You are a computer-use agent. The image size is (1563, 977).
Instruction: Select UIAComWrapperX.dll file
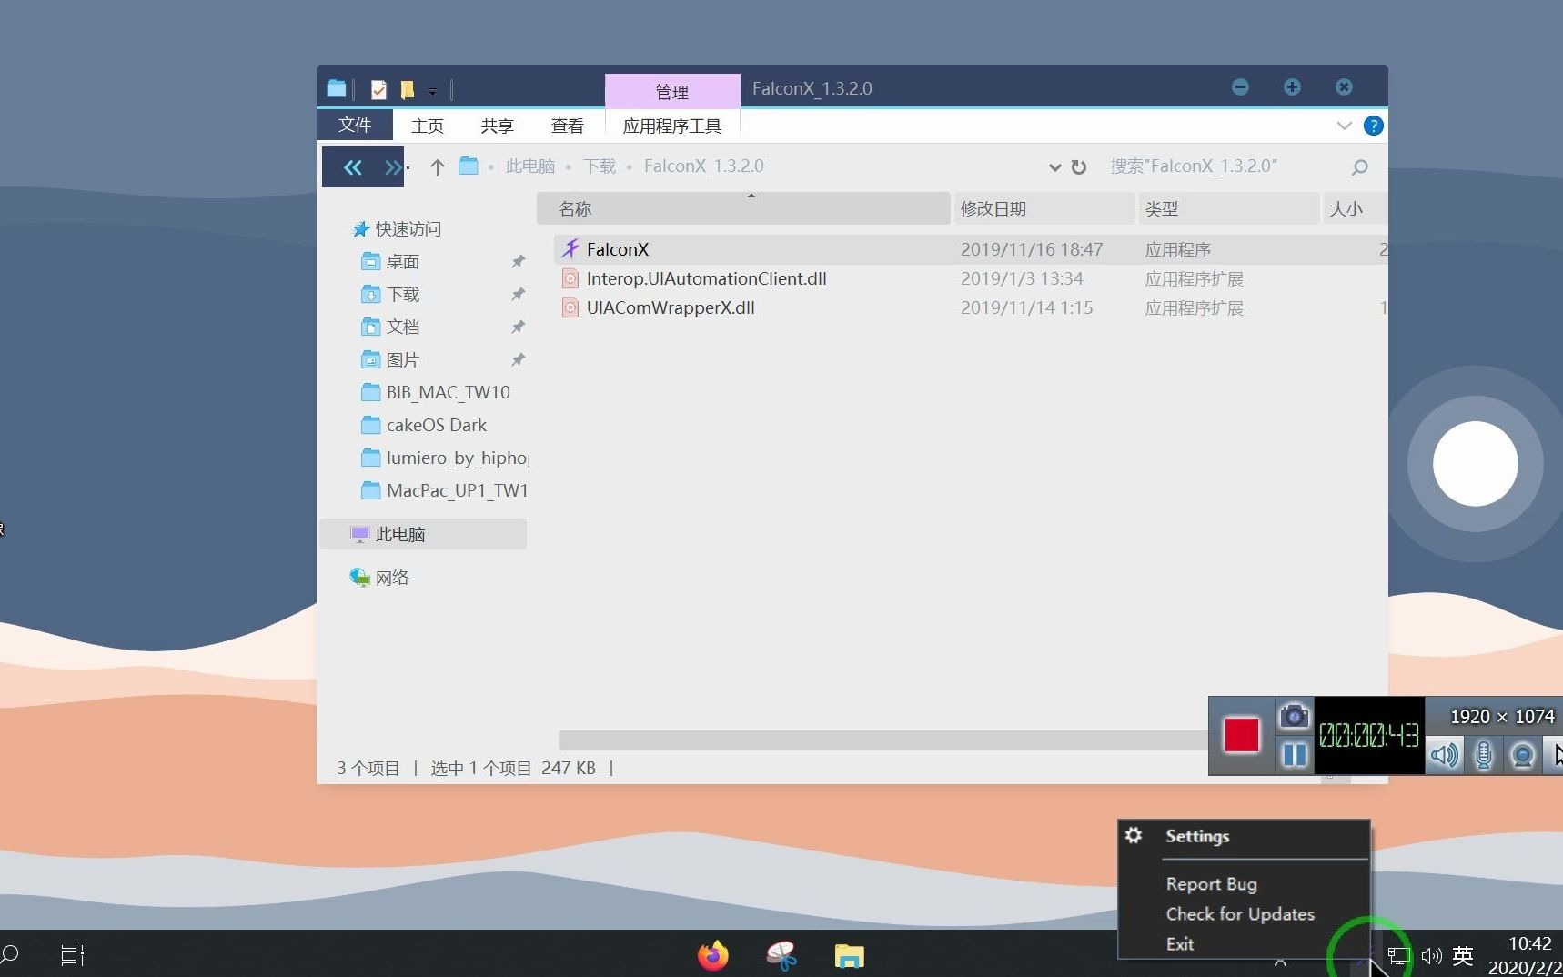point(971,307)
